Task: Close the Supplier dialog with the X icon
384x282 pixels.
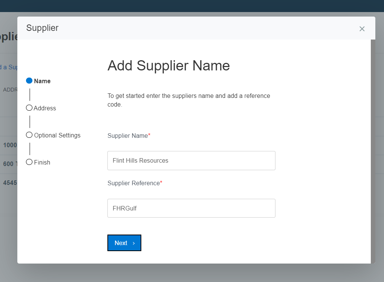Action: [x=362, y=29]
